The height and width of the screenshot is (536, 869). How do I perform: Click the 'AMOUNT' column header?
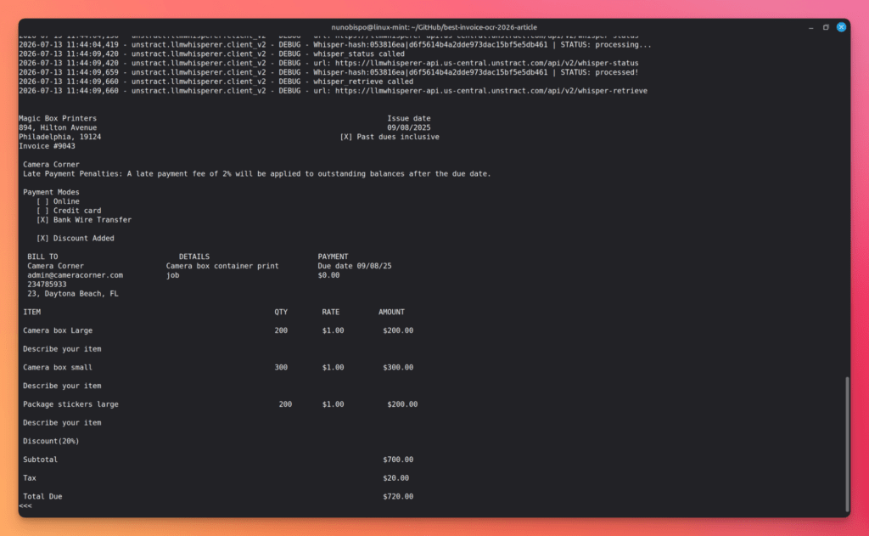pyautogui.click(x=391, y=313)
